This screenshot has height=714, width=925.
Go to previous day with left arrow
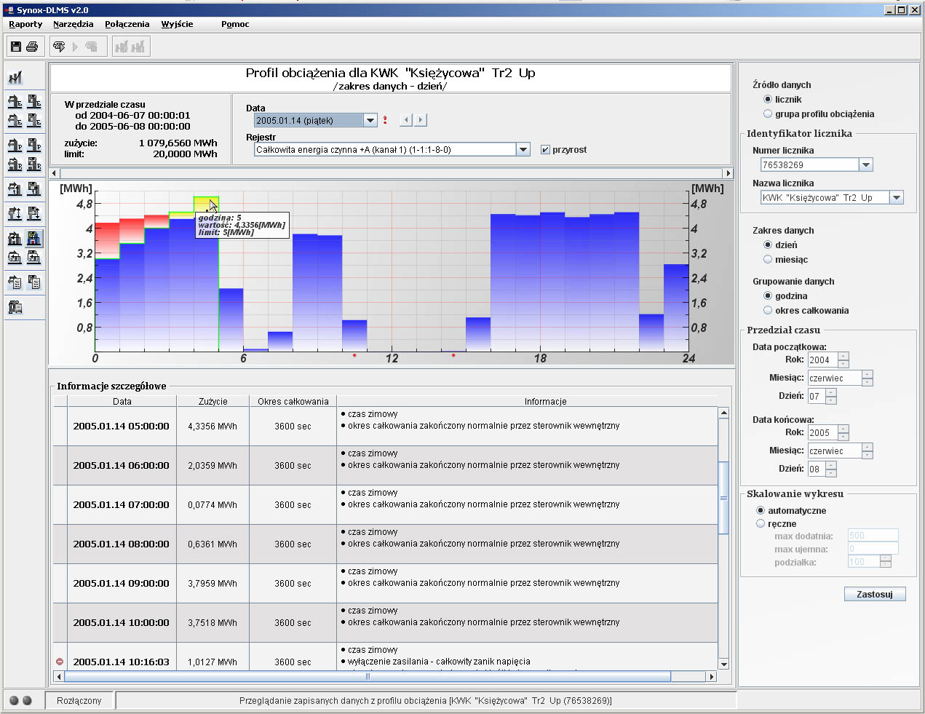(x=407, y=120)
